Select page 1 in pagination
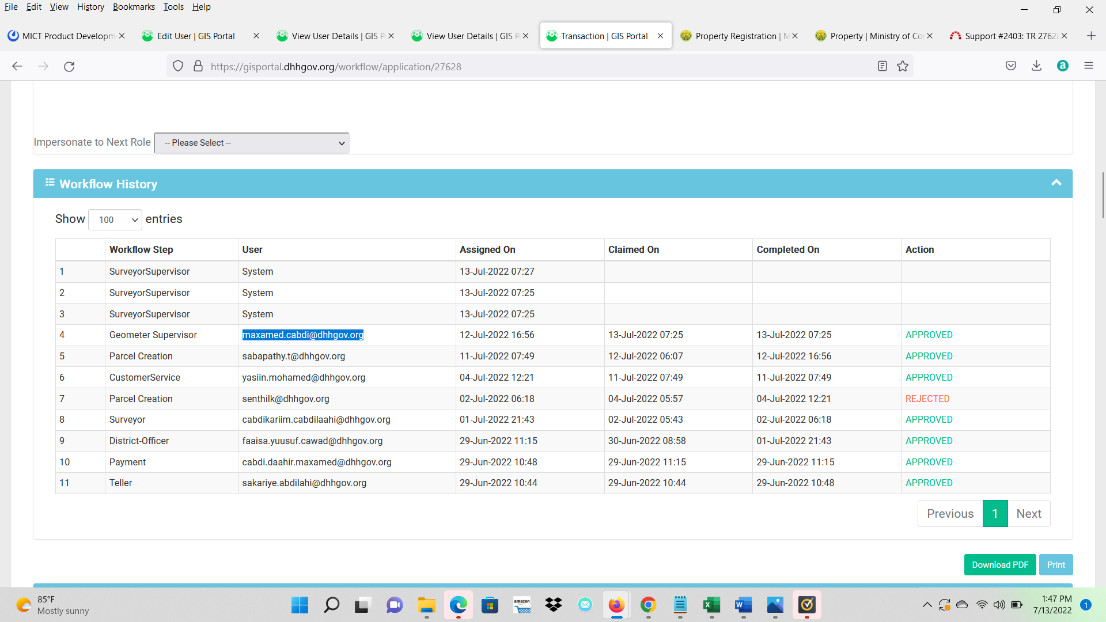Viewport: 1106px width, 622px height. [x=995, y=514]
